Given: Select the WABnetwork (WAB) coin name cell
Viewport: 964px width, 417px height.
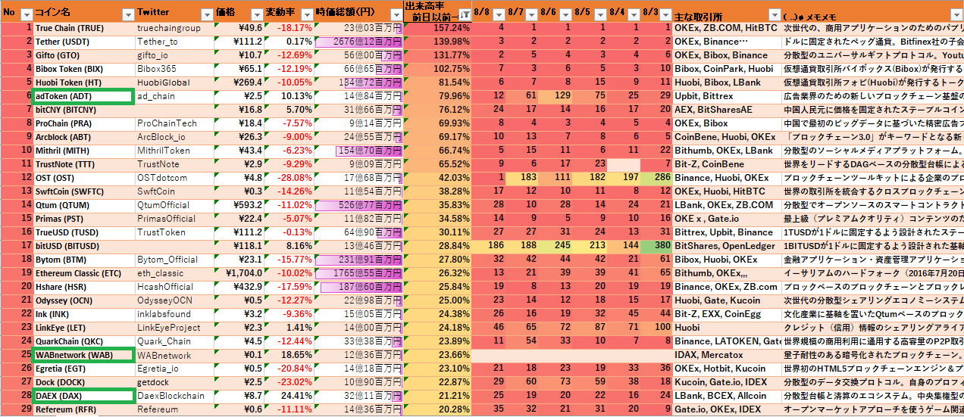Looking at the screenshot, I should coord(84,355).
